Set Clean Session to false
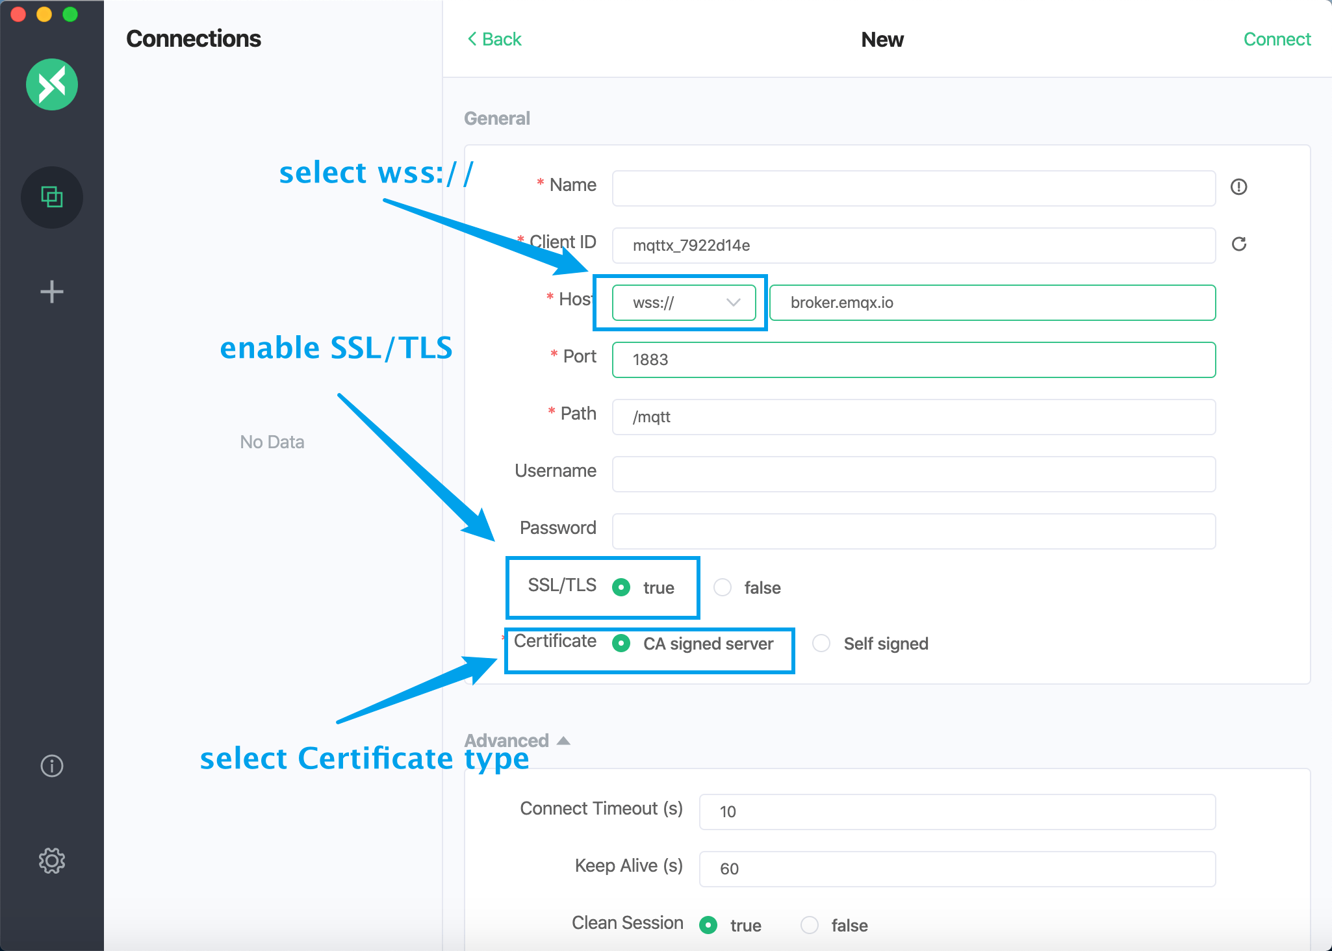 point(810,925)
